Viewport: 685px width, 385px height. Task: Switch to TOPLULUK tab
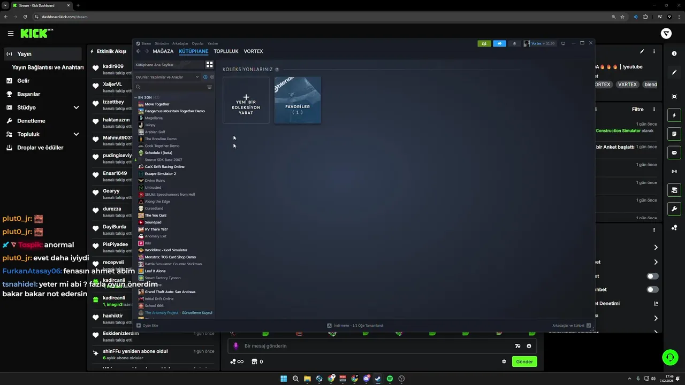tap(226, 51)
